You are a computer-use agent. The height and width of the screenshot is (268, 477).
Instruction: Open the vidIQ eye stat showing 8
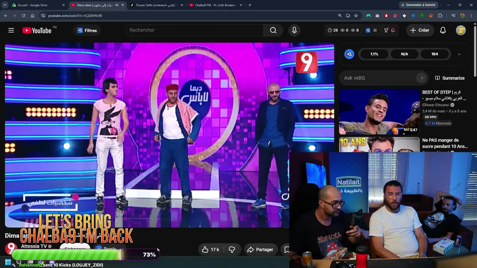[x=355, y=30]
